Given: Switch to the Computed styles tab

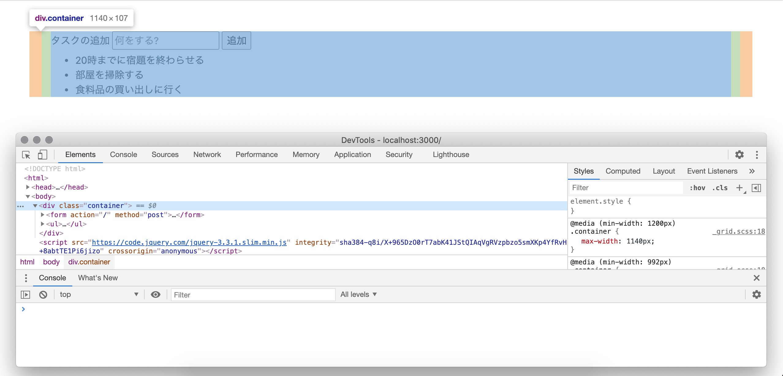Looking at the screenshot, I should click(623, 171).
